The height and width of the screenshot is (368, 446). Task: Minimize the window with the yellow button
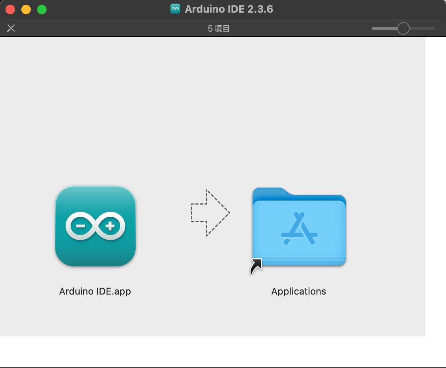click(26, 9)
